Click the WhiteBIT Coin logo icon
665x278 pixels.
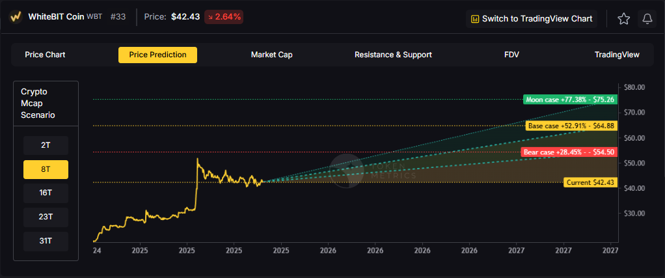point(16,17)
